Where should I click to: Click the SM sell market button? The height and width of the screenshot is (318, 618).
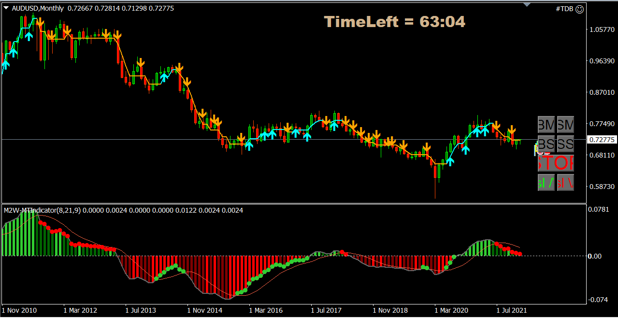565,125
